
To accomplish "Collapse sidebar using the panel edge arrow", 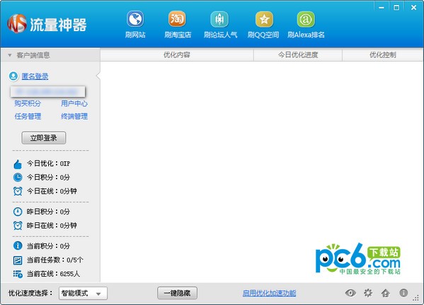I will (x=98, y=76).
